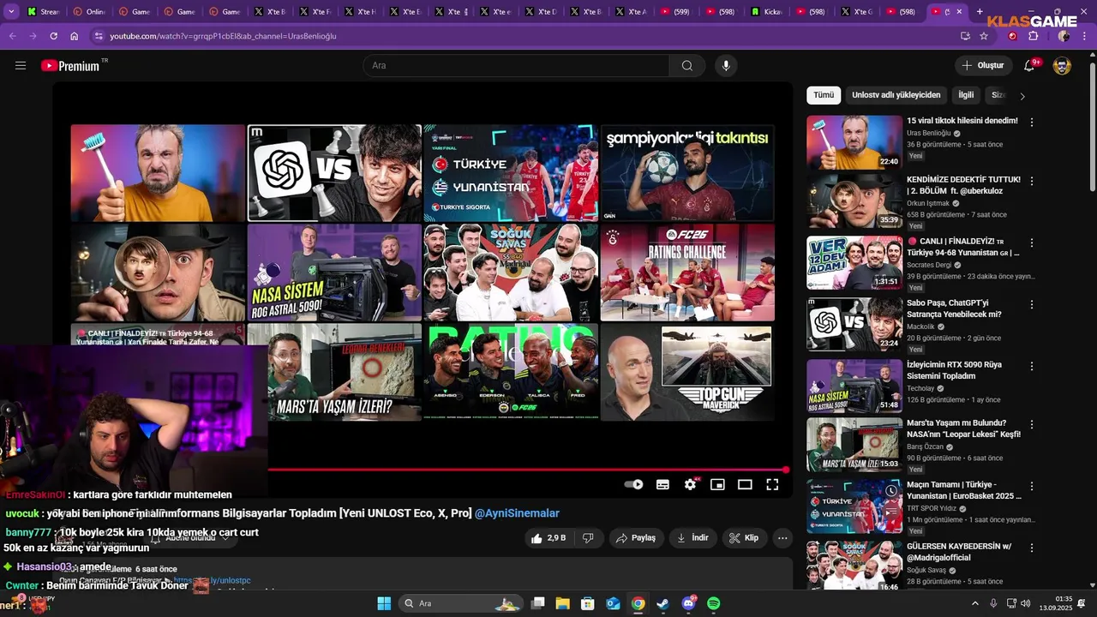Viewport: 1097px width, 617px height.
Task: Open the @AyniSinemalar link in title
Action: point(517,513)
